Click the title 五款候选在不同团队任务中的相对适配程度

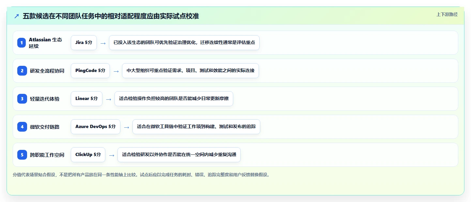[x=111, y=16]
